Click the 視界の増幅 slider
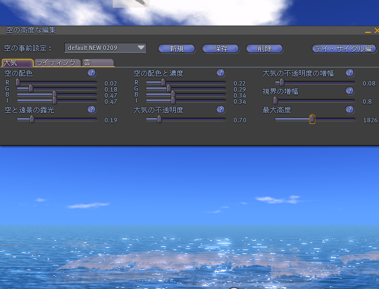379x289 pixels. pyautogui.click(x=315, y=100)
